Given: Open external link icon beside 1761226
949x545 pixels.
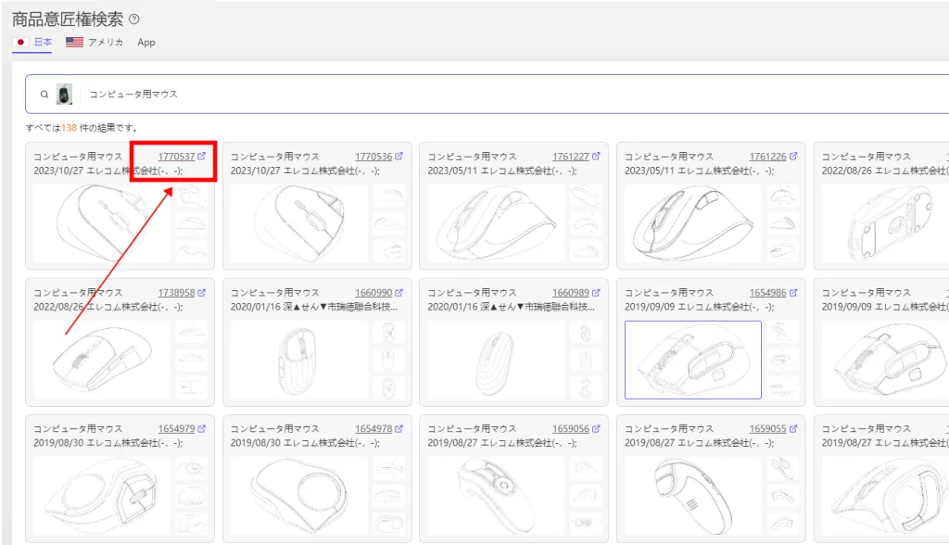Looking at the screenshot, I should [x=793, y=157].
